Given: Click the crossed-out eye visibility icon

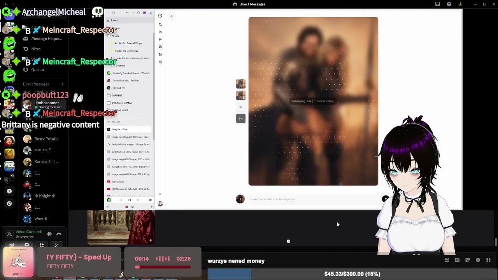Looking at the screenshot, I should (x=240, y=107).
